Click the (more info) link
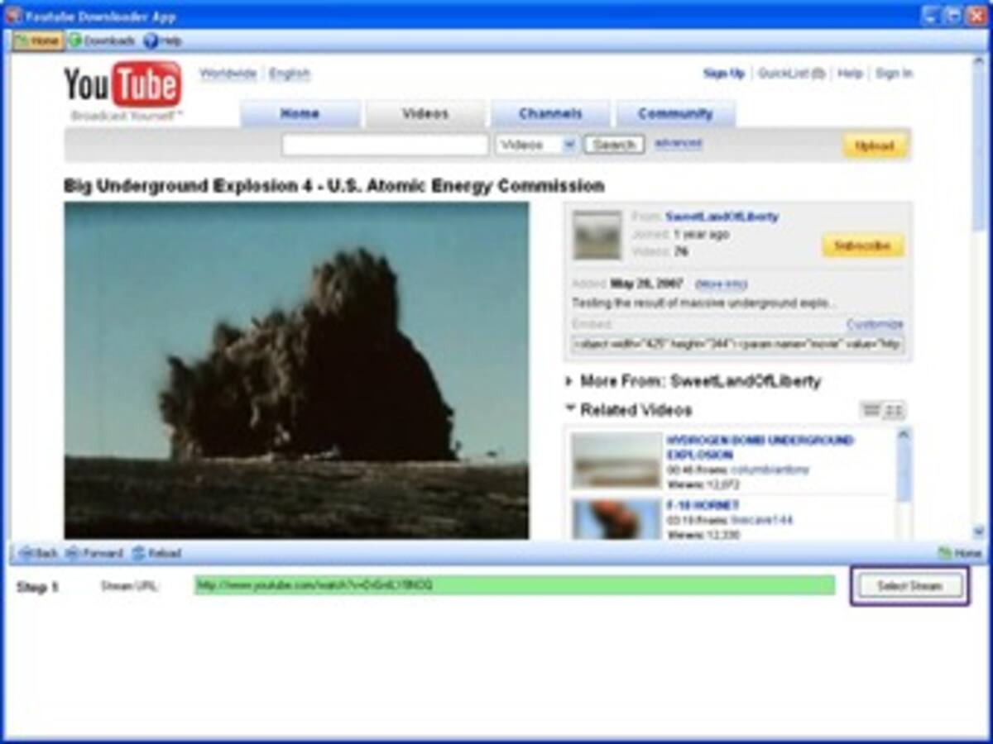The width and height of the screenshot is (993, 744). tap(721, 284)
